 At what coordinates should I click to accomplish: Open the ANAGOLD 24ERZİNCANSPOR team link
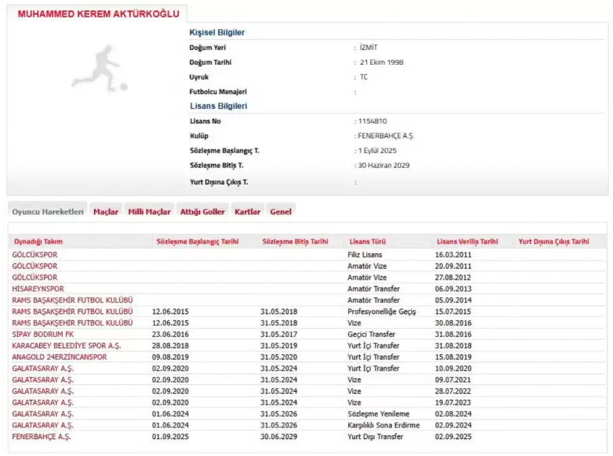[59, 357]
